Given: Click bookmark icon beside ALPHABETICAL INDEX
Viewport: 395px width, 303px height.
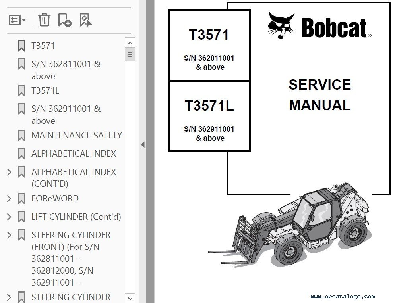Looking at the screenshot, I should coord(21,154).
